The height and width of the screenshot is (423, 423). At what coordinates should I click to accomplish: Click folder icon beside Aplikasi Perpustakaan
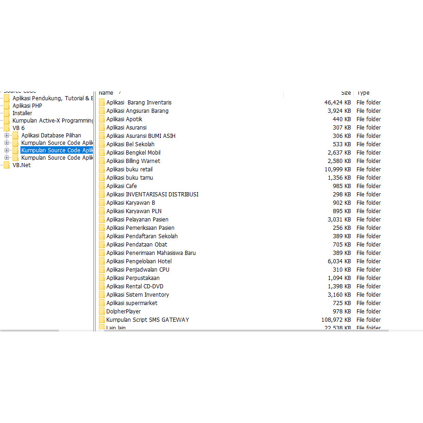[102, 278]
